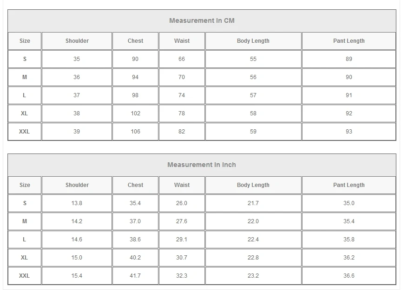408x293 pixels.
Task: Select waist value 29.1 for size L
Action: coord(182,240)
